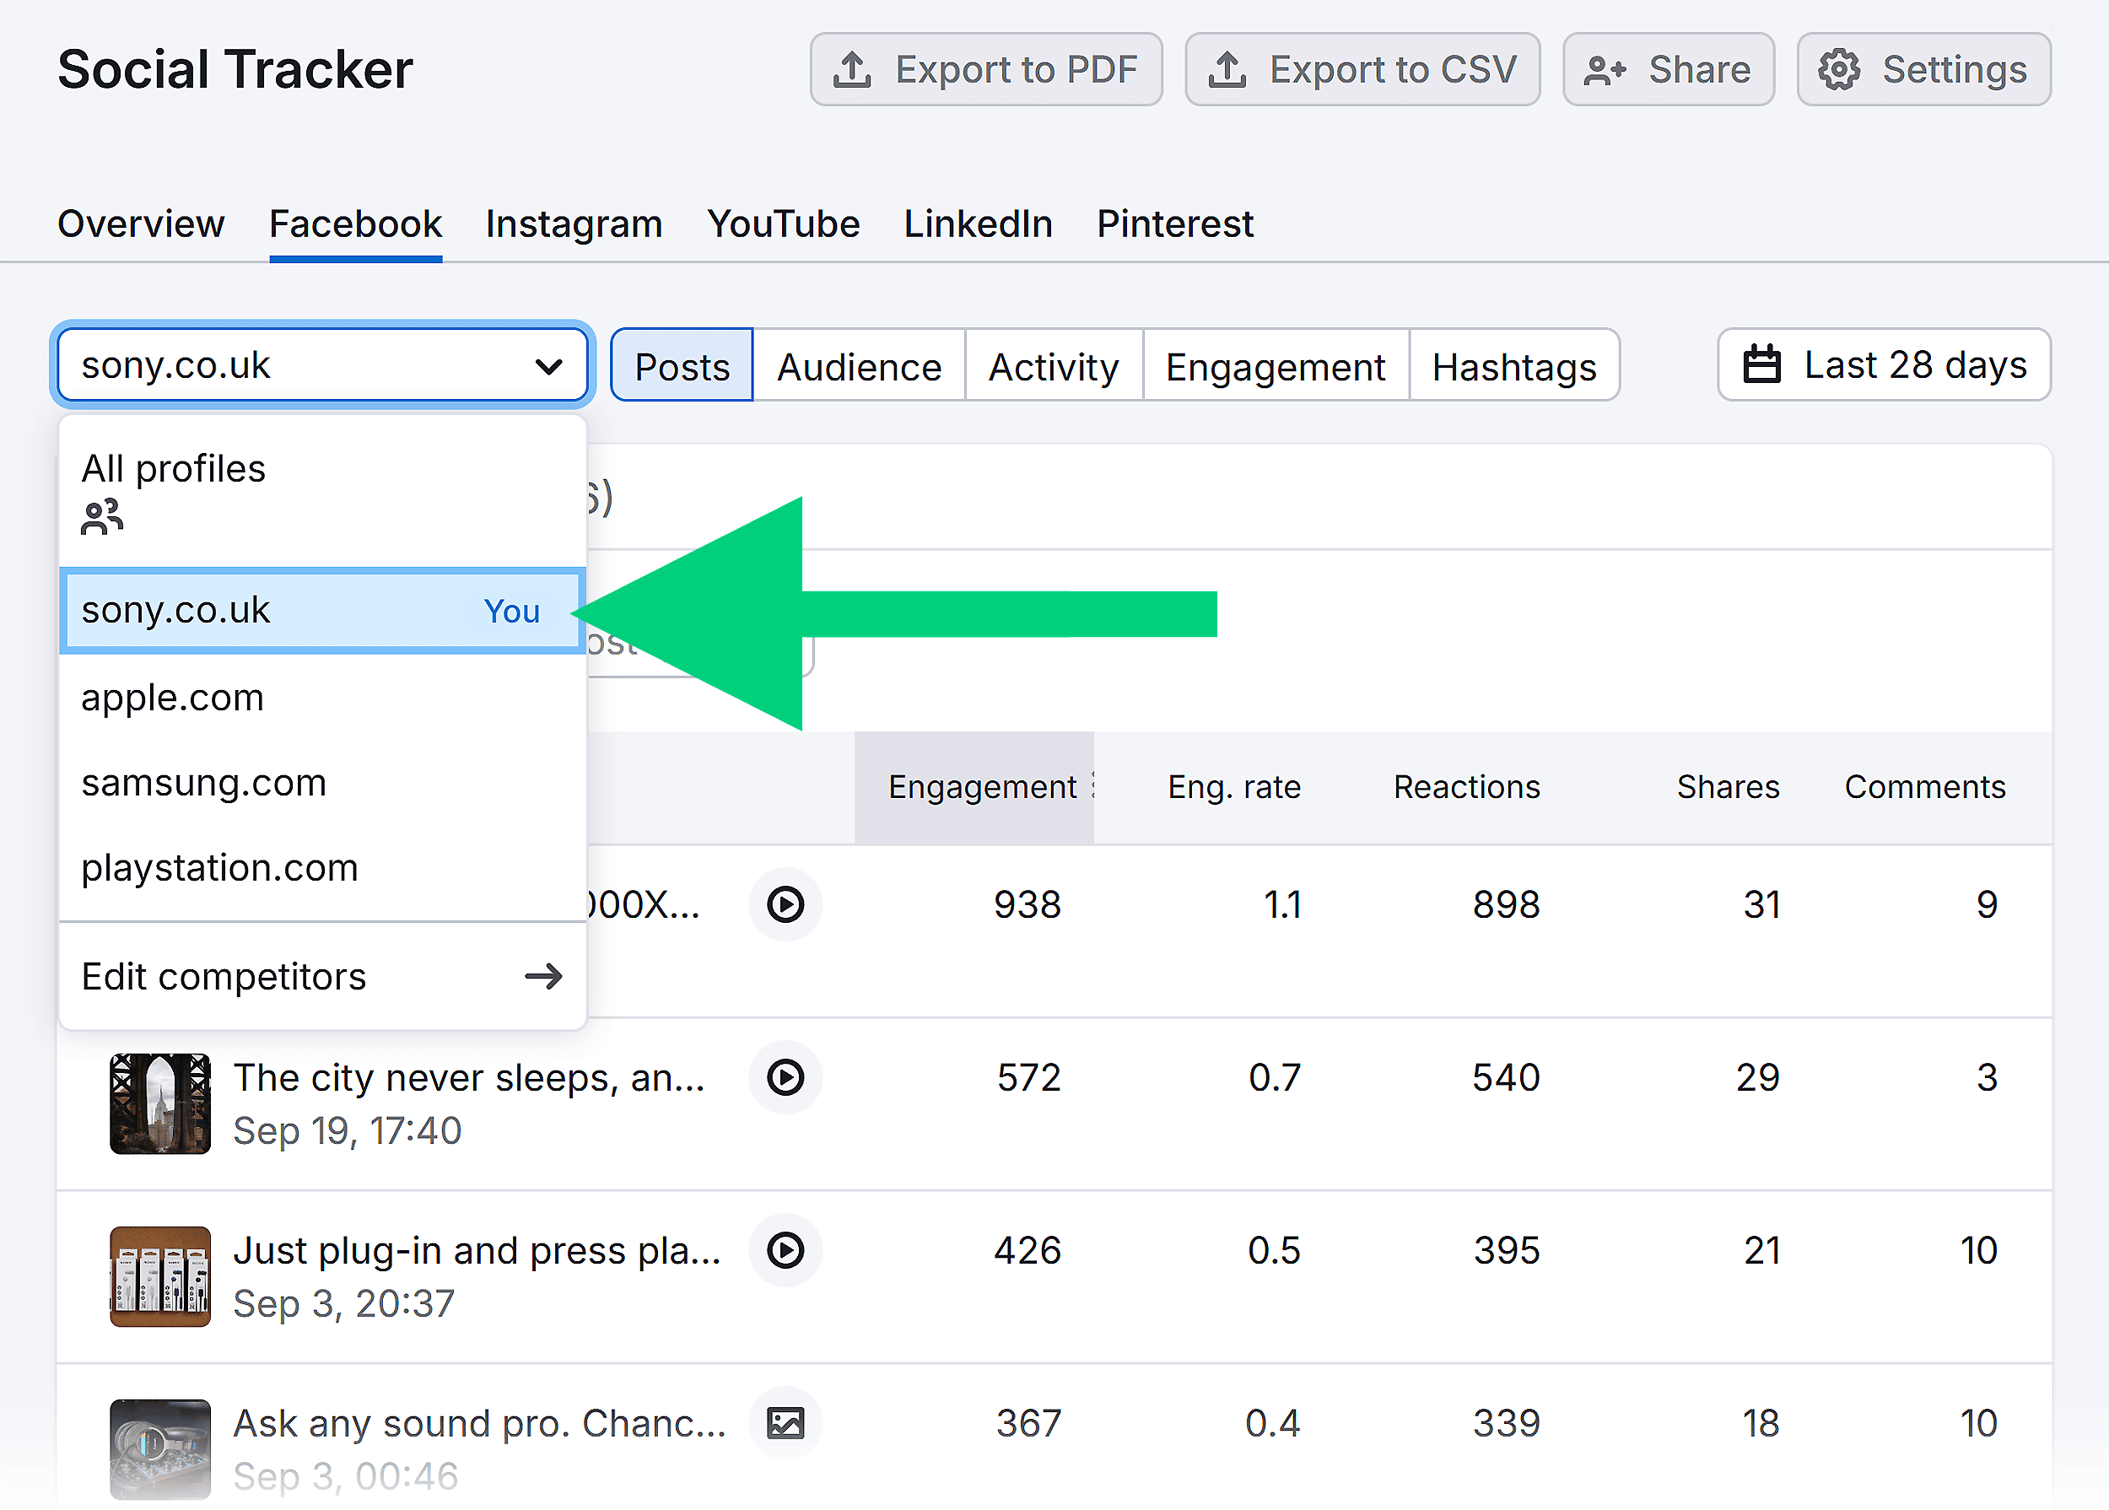Open the Last 28 days date range picker
Viewport: 2109px width, 1510px height.
click(1883, 364)
